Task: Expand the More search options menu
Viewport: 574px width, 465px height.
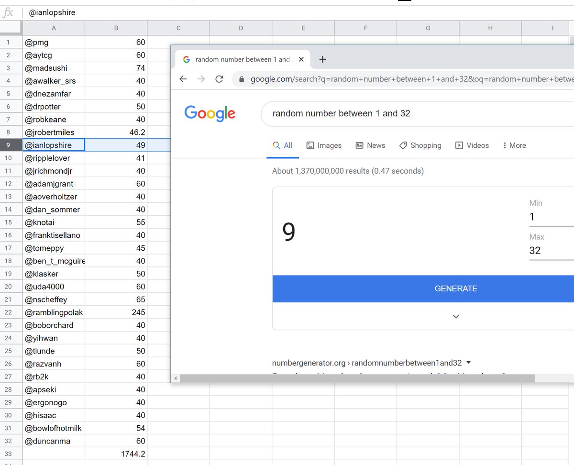Action: [514, 145]
